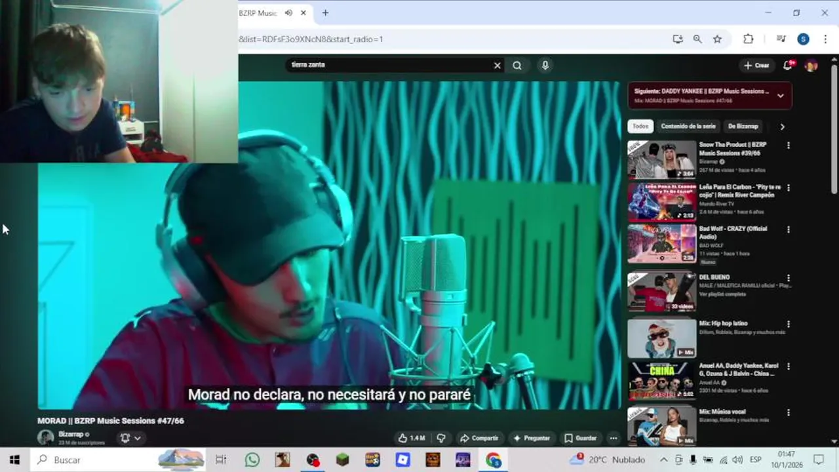This screenshot has height=472, width=839.
Task: Open YouTube account avatar menu
Action: [811, 66]
